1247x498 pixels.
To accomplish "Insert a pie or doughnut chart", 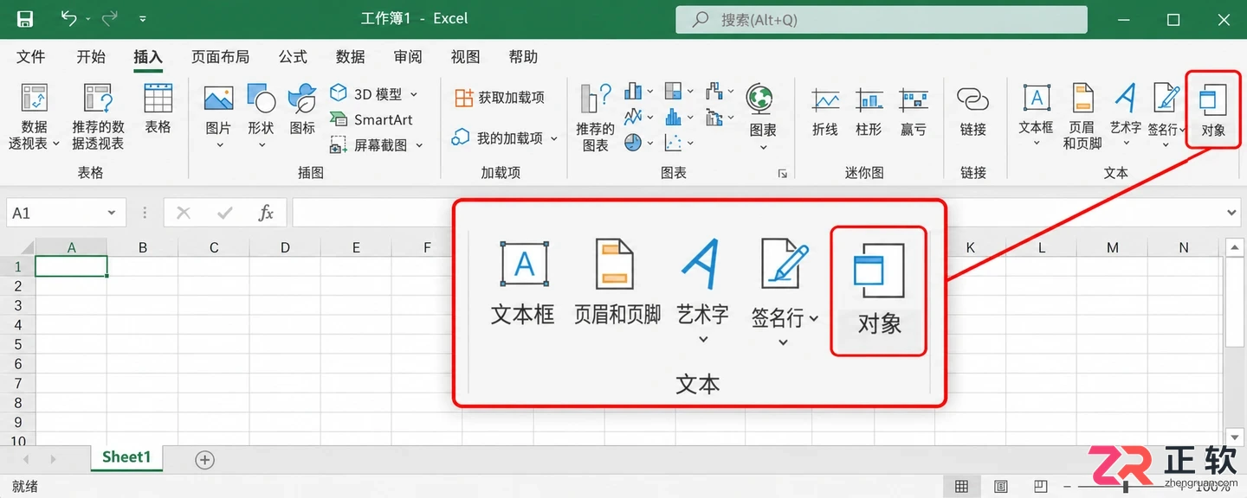I will (x=633, y=142).
